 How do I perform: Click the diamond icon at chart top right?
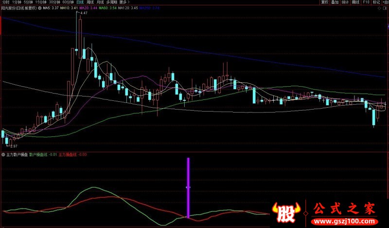[379, 8]
